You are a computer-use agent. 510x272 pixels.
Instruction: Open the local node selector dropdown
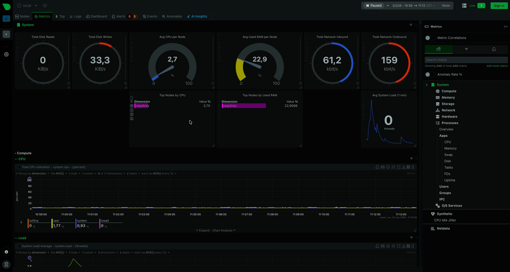coord(27,5)
